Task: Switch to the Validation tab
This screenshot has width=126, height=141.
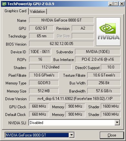Action: pyautogui.click(x=37, y=12)
